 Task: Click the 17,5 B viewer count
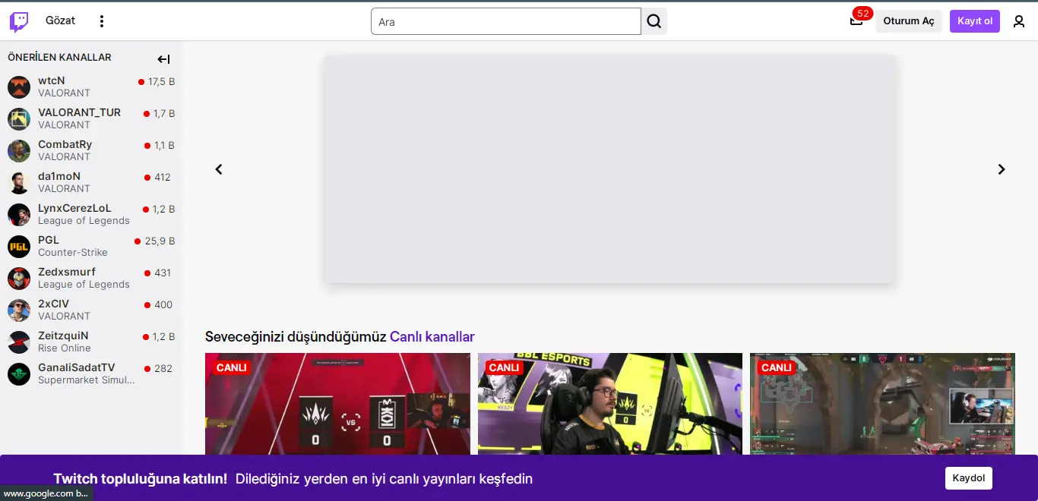click(x=161, y=82)
